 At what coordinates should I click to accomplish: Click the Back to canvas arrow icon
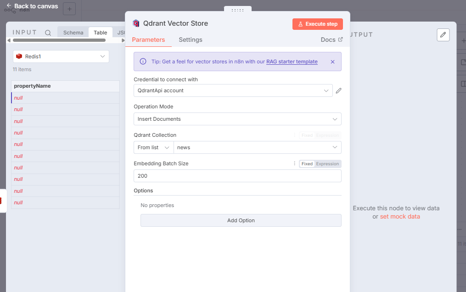click(9, 6)
